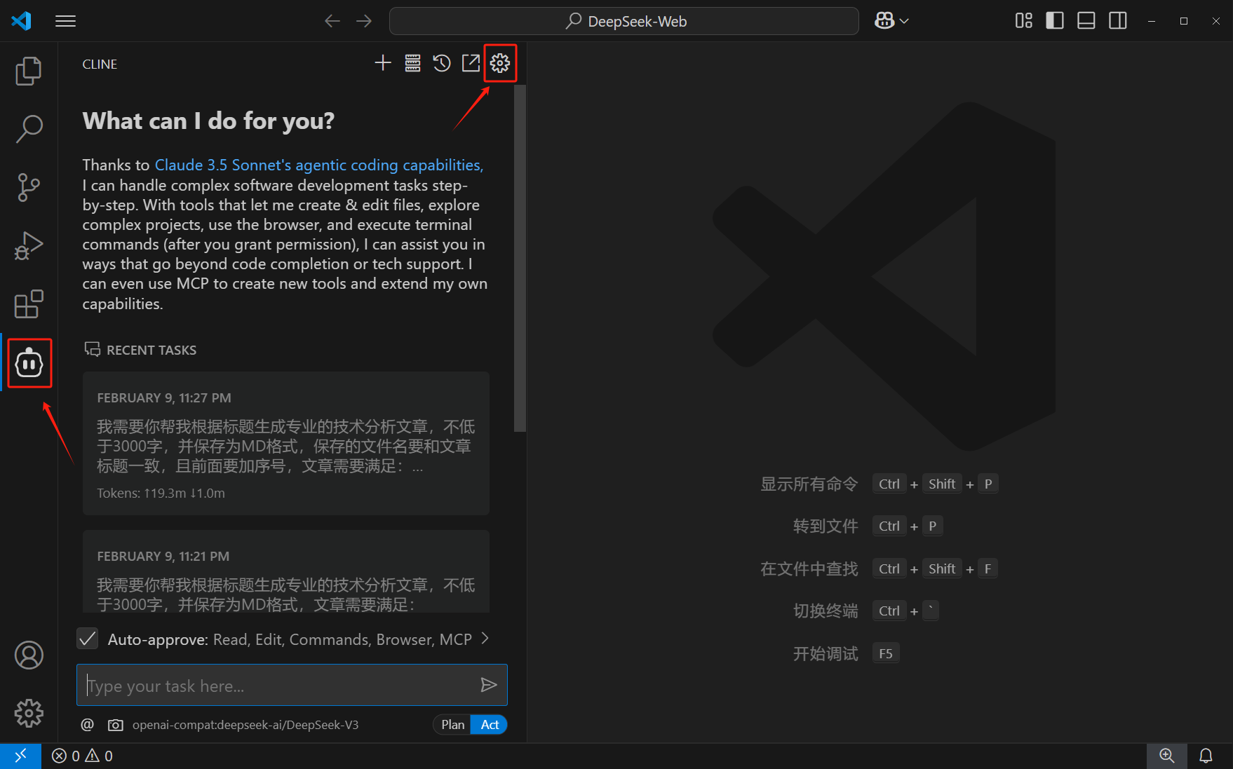Open the Source Control view
The image size is (1233, 769).
coord(29,187)
